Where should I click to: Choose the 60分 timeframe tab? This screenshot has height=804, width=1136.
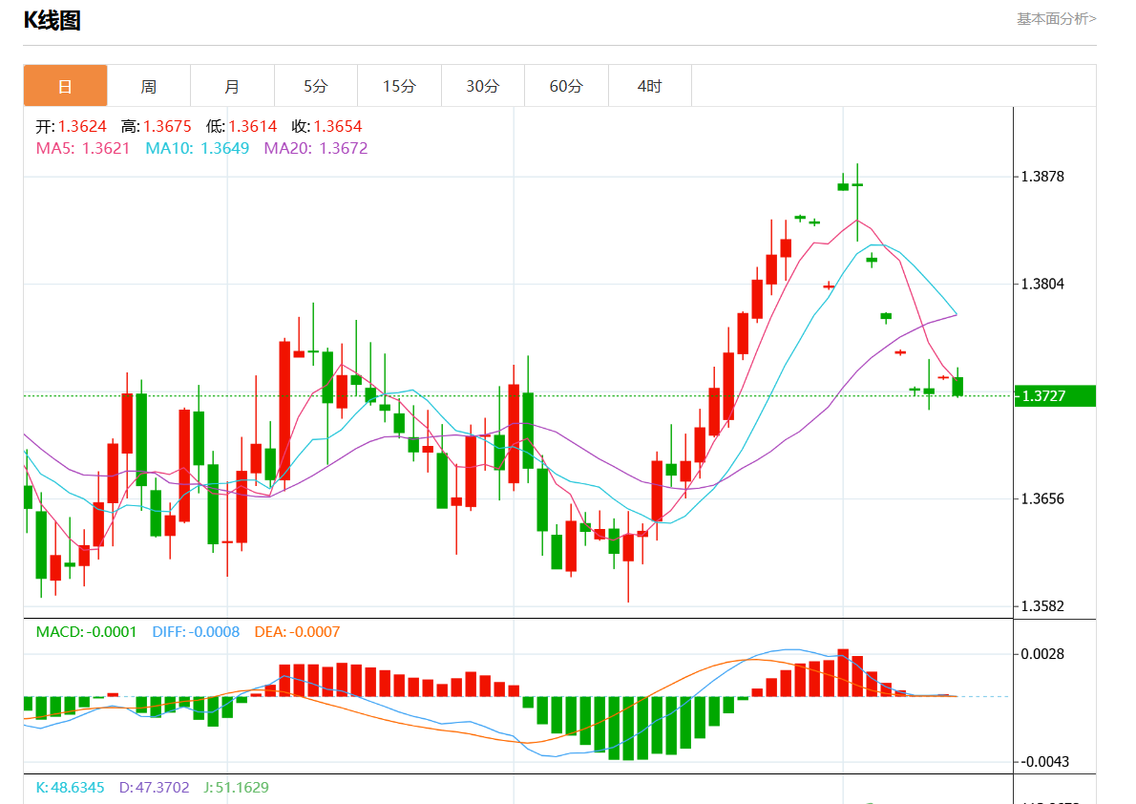click(566, 86)
